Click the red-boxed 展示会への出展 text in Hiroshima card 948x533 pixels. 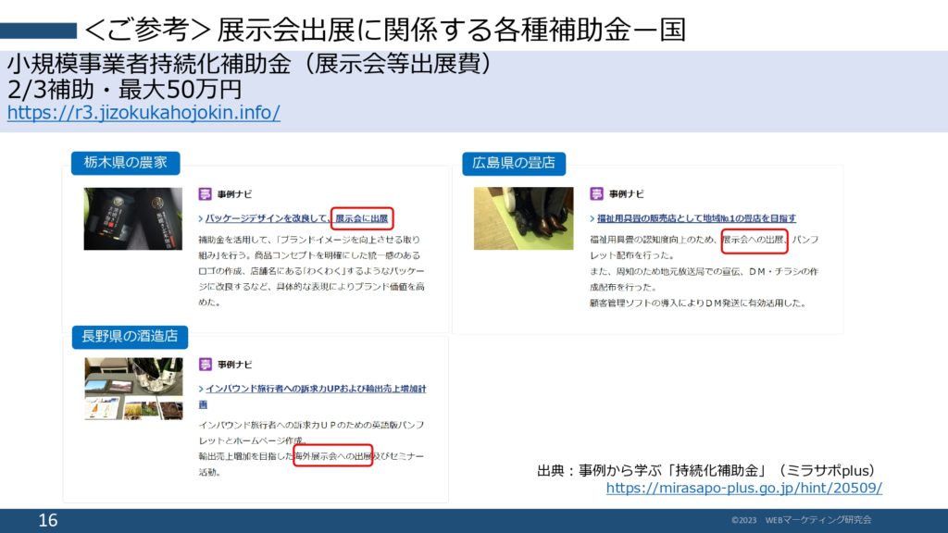tap(754, 241)
